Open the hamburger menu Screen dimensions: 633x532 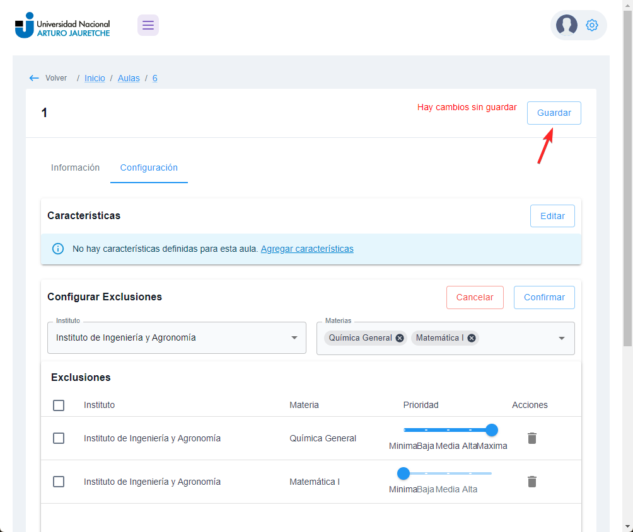(x=148, y=25)
